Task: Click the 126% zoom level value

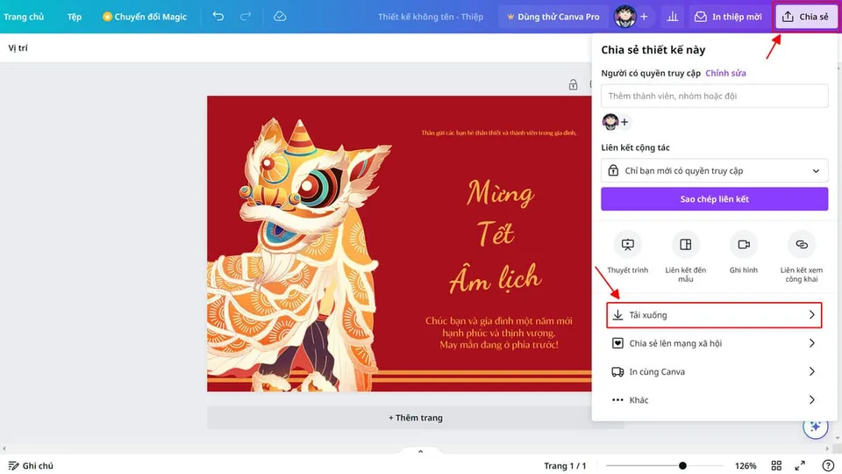Action: tap(746, 465)
